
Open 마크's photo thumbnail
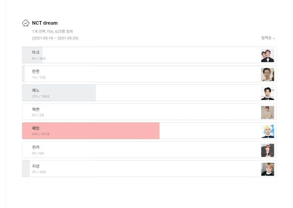267,55
